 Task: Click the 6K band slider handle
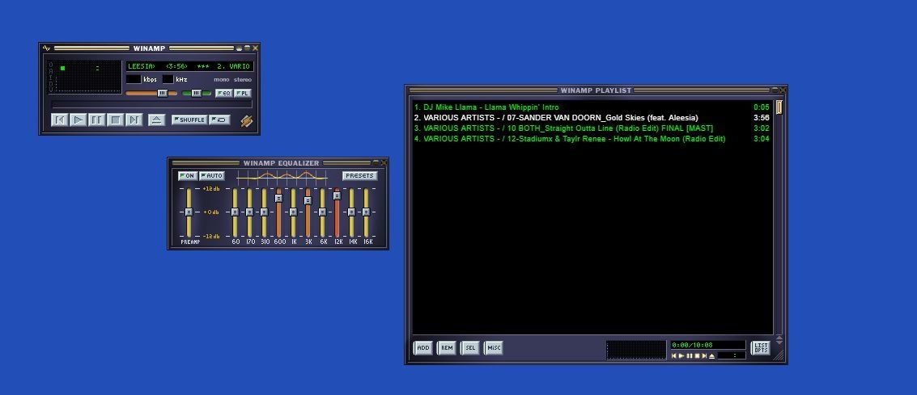pyautogui.click(x=322, y=212)
